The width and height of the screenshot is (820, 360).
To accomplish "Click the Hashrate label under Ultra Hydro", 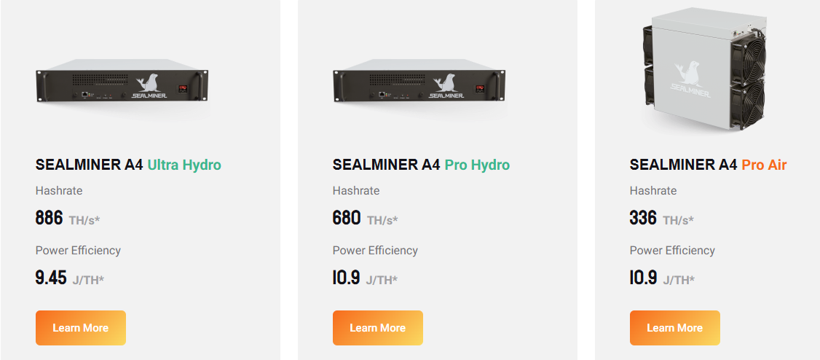I will (59, 191).
